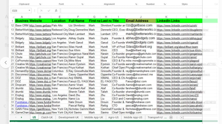The height and width of the screenshot is (124, 222).
Task: Click the Location header cell
Action: (x=60, y=21)
